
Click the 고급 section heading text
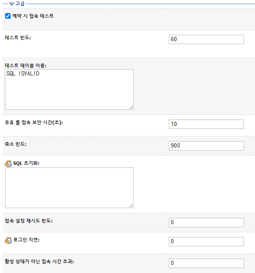click(x=20, y=4)
